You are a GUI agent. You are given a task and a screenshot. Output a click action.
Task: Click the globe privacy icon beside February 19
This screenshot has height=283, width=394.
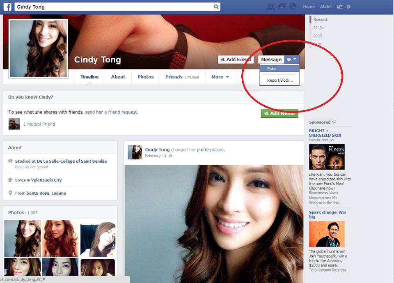coord(170,156)
